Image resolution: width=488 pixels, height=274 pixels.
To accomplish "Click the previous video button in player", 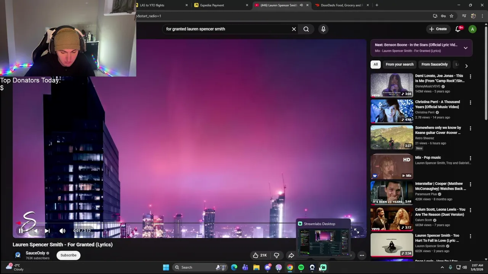I will point(35,231).
